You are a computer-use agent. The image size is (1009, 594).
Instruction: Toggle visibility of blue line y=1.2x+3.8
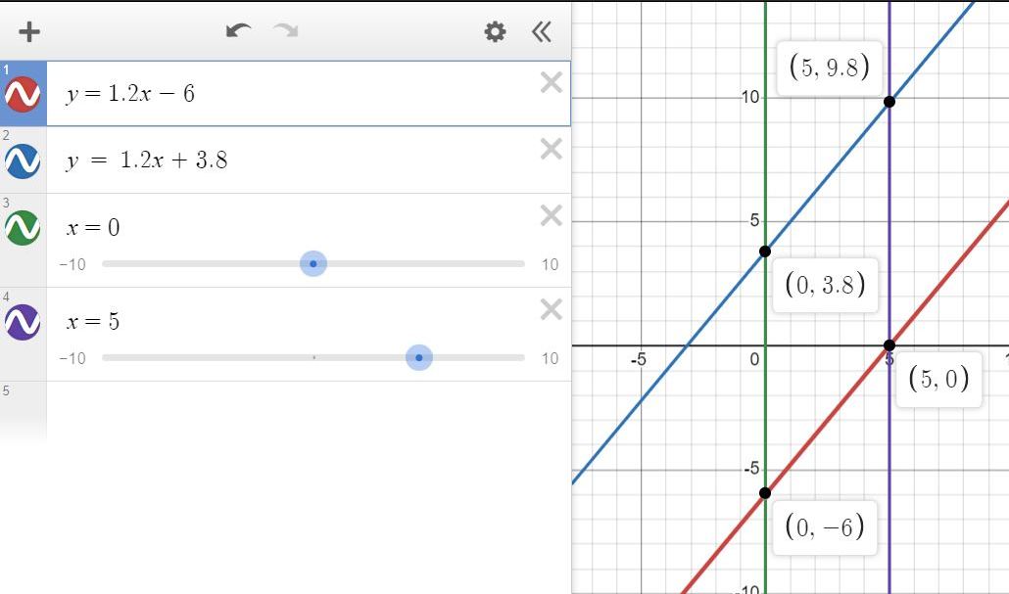tap(23, 160)
